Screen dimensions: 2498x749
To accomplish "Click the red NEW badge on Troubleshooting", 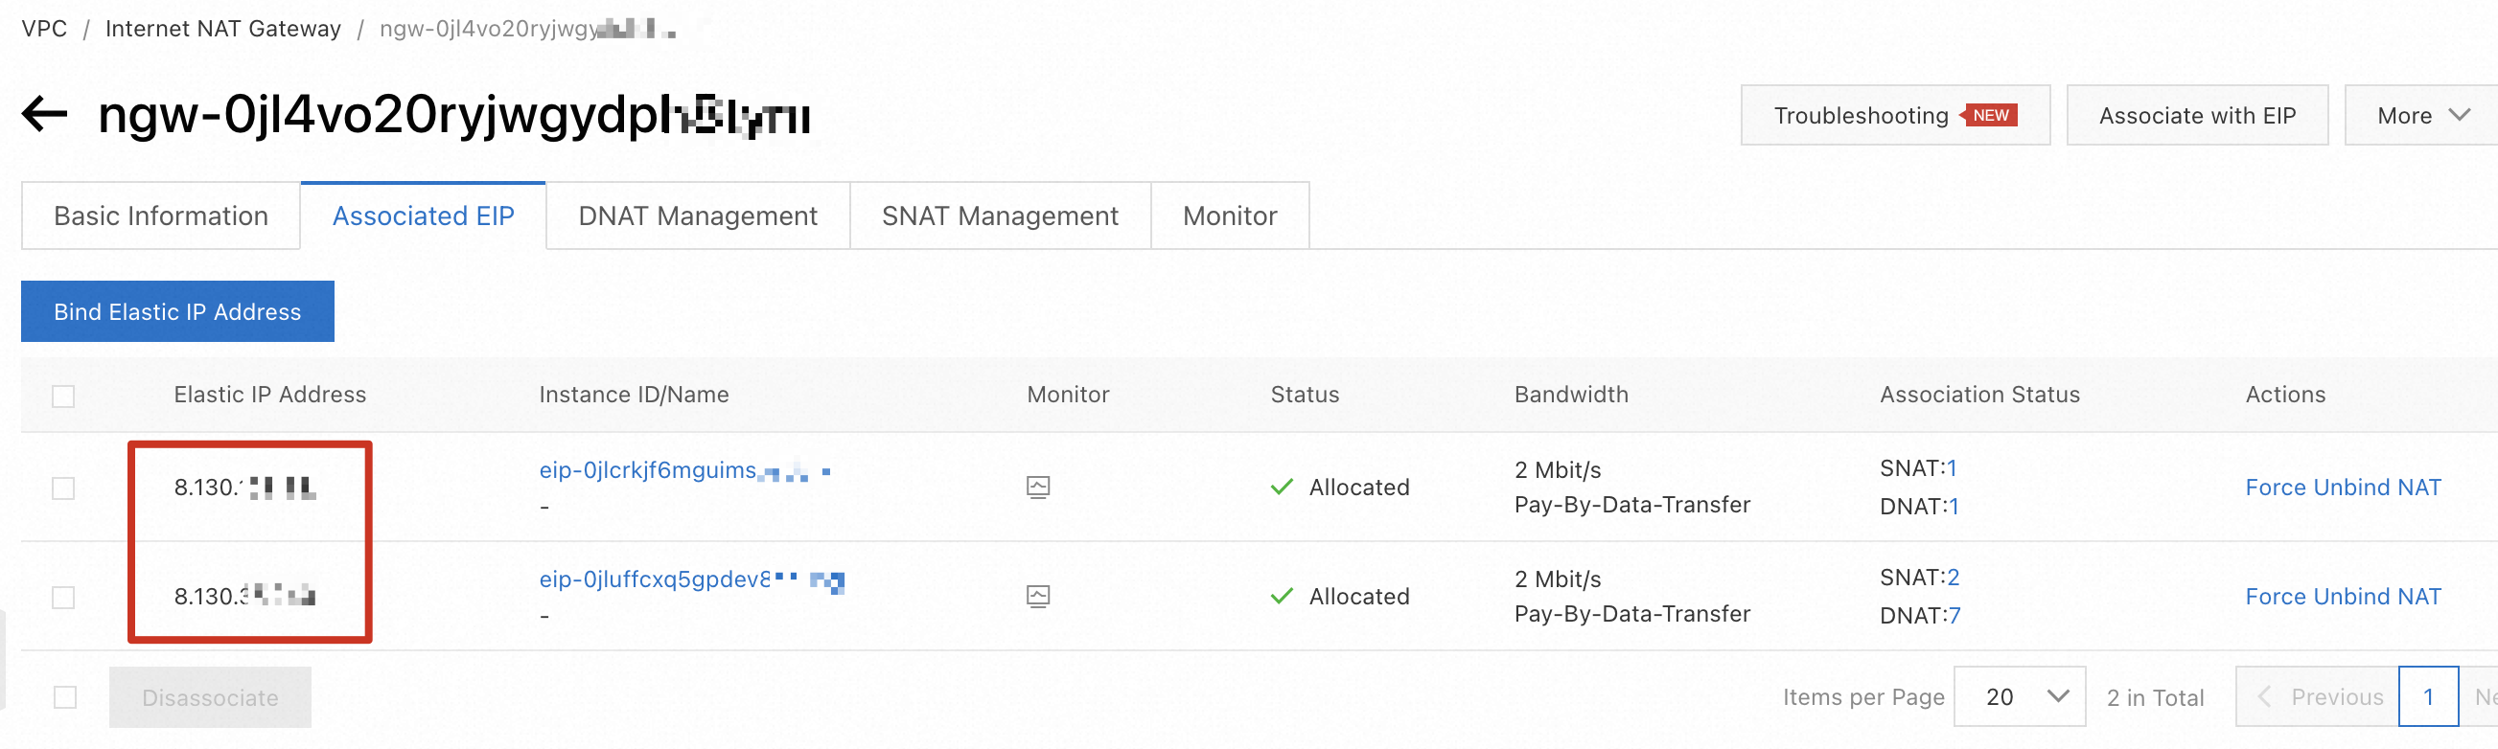I will 1990,115.
